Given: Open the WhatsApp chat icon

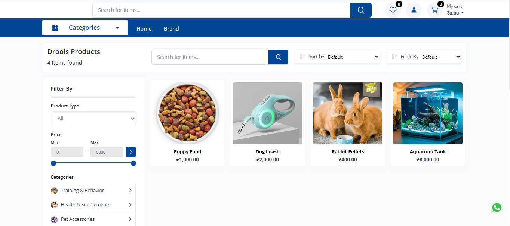Looking at the screenshot, I should click(497, 208).
